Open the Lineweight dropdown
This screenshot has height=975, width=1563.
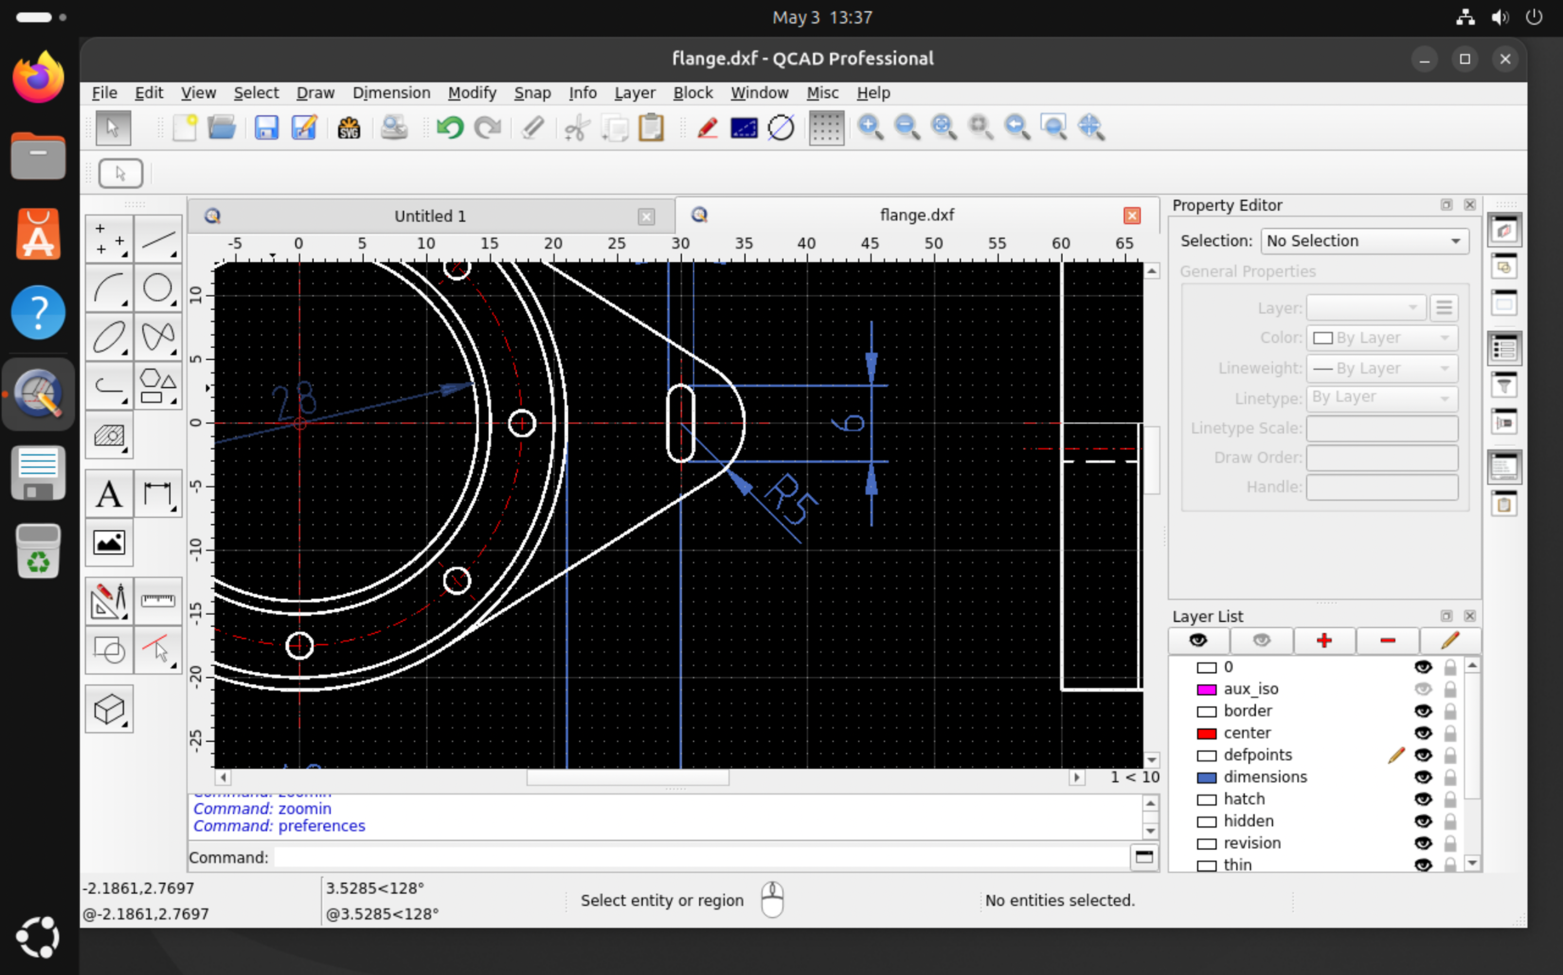(1382, 368)
